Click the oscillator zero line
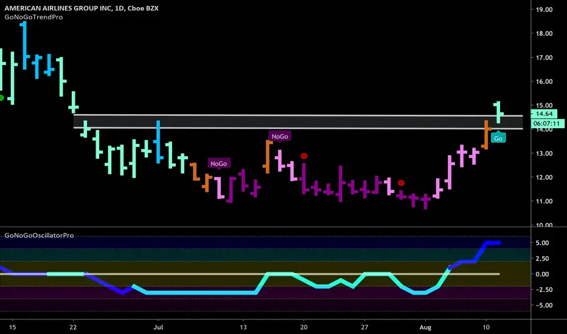The image size is (567, 334). pyautogui.click(x=249, y=274)
